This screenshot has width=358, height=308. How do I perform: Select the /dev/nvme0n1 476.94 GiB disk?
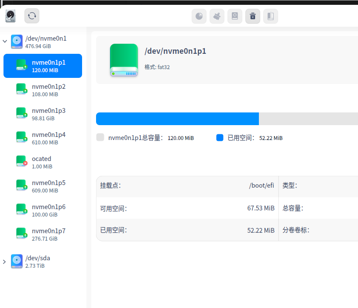point(43,42)
